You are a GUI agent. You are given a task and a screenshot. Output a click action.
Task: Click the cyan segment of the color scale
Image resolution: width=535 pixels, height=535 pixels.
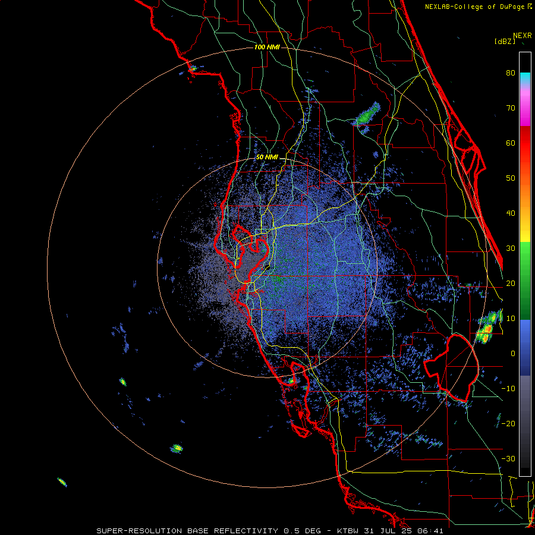tap(525, 78)
